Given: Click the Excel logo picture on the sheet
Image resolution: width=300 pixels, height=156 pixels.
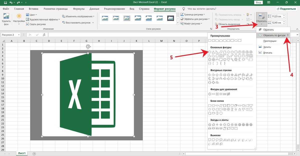Looking at the screenshot, I should [x=88, y=95].
